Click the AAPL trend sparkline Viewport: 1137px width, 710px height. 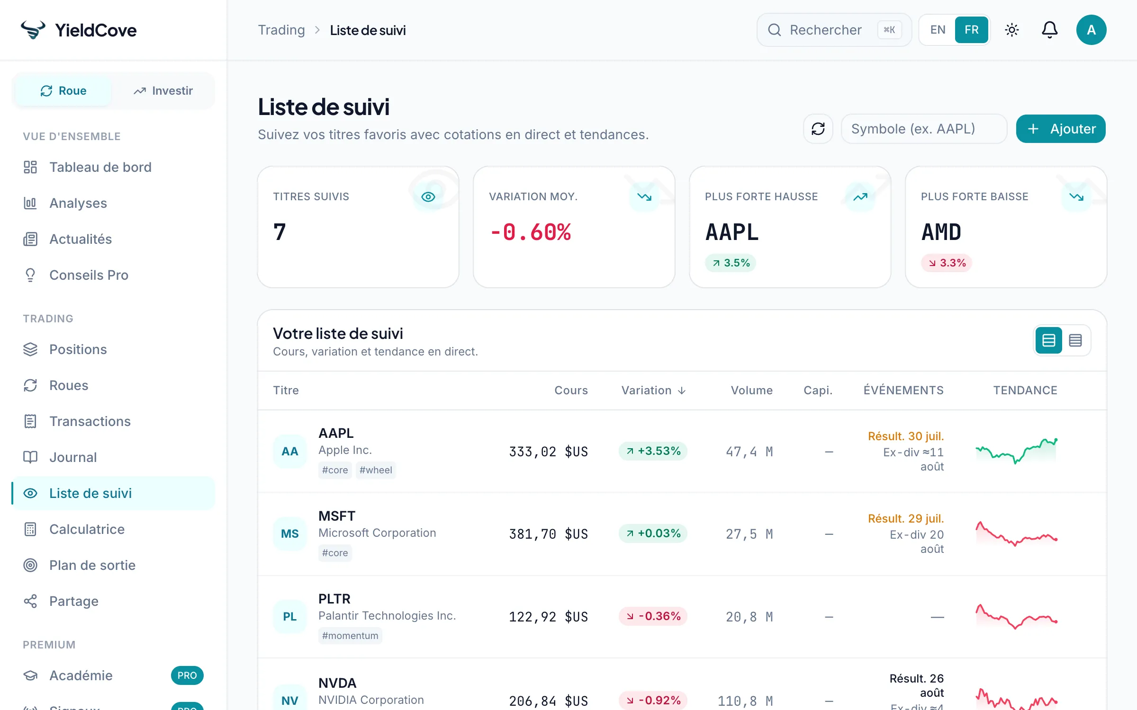pos(1017,451)
